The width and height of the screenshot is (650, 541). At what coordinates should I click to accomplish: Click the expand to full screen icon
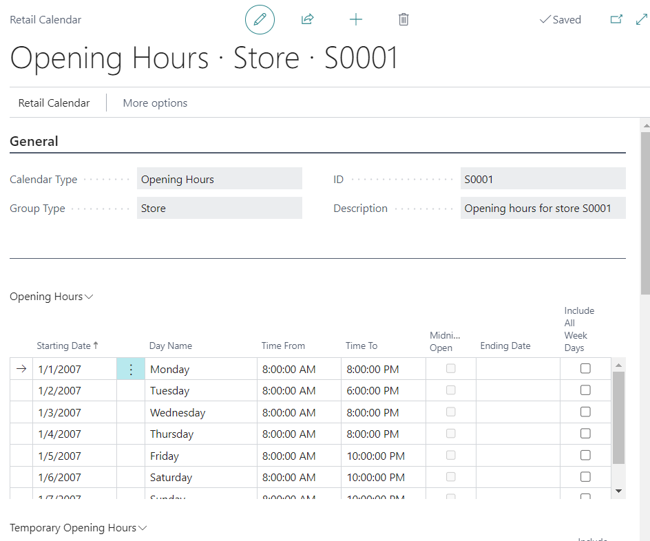[x=641, y=20]
